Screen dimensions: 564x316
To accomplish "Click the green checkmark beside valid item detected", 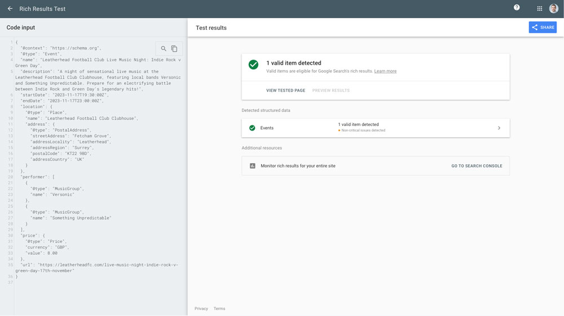I will pyautogui.click(x=253, y=65).
